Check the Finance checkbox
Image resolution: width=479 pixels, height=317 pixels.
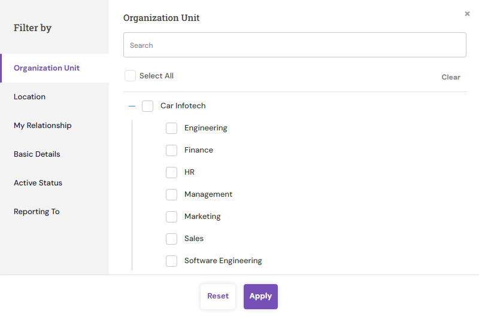coord(171,150)
